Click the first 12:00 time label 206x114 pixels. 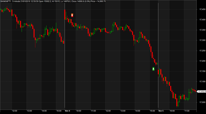(15, 111)
